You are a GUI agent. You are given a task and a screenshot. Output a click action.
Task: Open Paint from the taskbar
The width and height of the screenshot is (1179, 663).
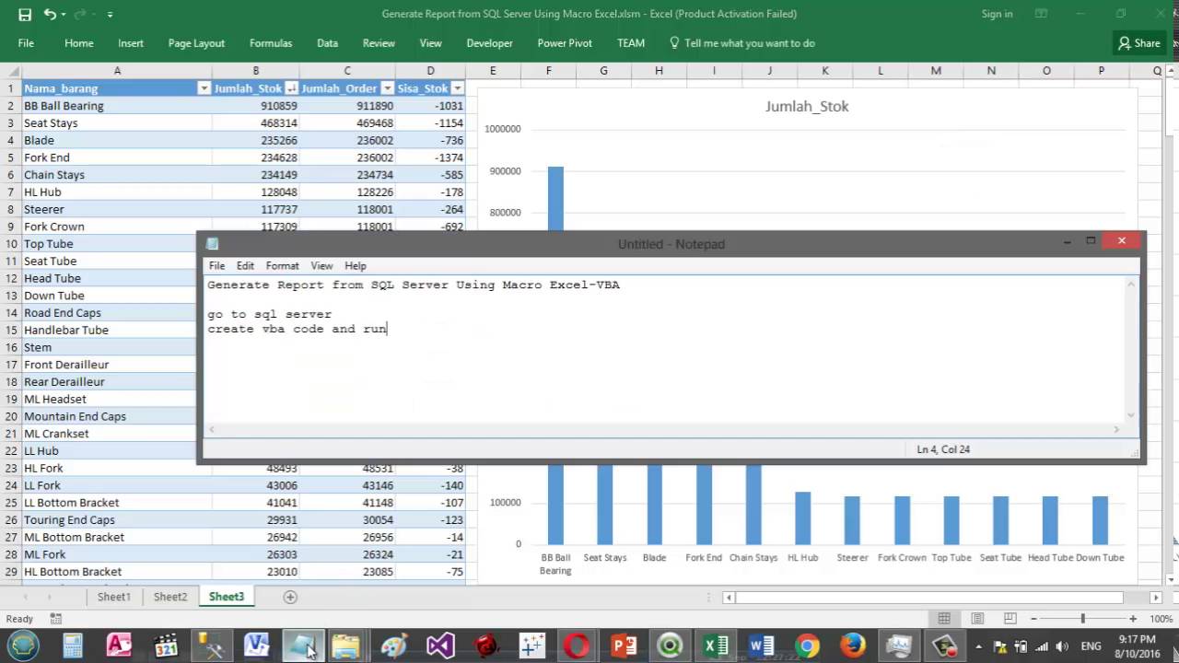pyautogui.click(x=393, y=646)
